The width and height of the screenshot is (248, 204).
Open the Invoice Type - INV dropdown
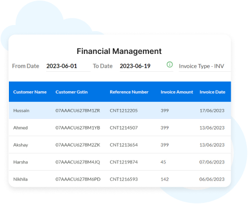(x=205, y=66)
